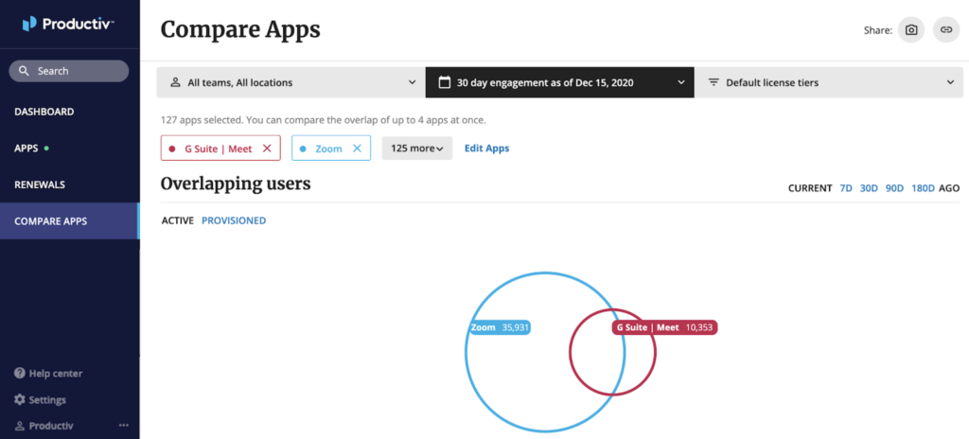The width and height of the screenshot is (969, 439).
Task: Remove the G Suite | Meet app chip
Action: (267, 149)
